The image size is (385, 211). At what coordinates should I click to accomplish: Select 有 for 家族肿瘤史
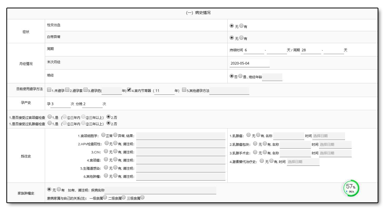59,189
